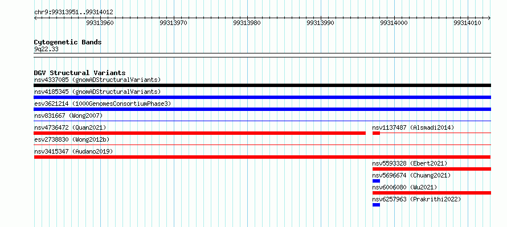Click ruler tick label 99313970
Viewport: 507px width, 227px height.
[174, 23]
